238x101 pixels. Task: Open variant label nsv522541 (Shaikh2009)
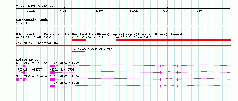point(34,37)
